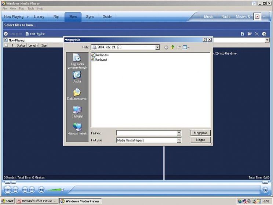Click in the Fájlnév text field
Image resolution: width=273 pixels, height=205 pixels.
[147, 133]
